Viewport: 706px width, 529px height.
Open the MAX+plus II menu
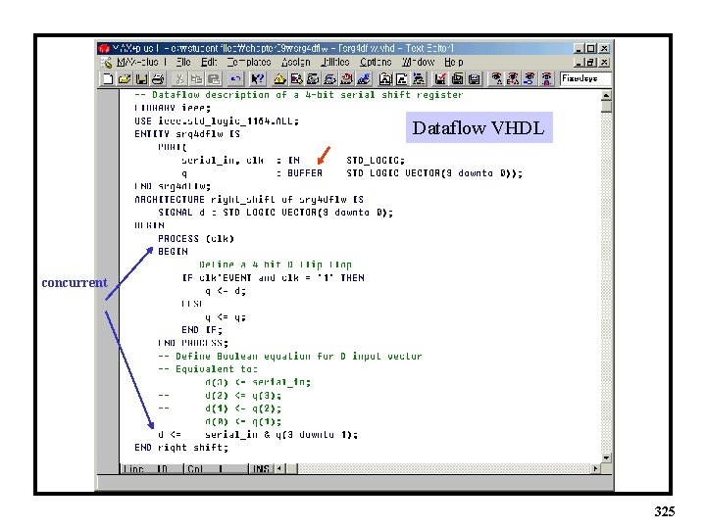[x=141, y=62]
